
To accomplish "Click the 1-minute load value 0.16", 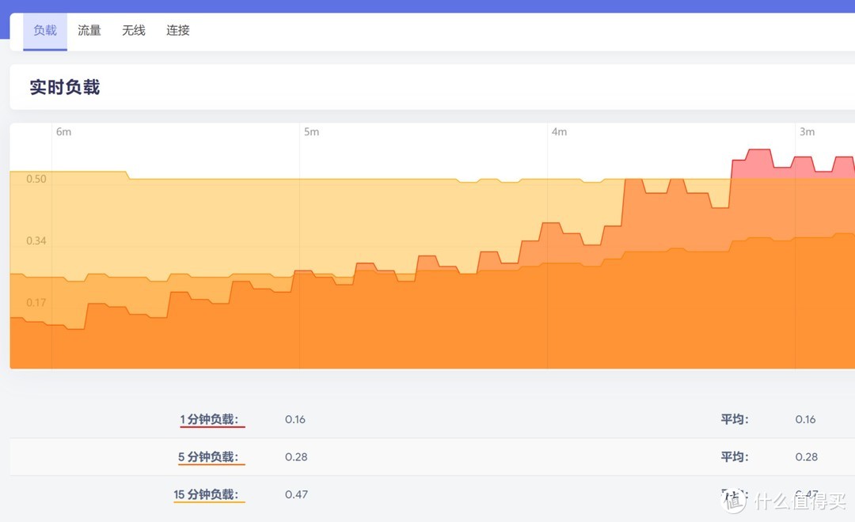I will pyautogui.click(x=295, y=419).
